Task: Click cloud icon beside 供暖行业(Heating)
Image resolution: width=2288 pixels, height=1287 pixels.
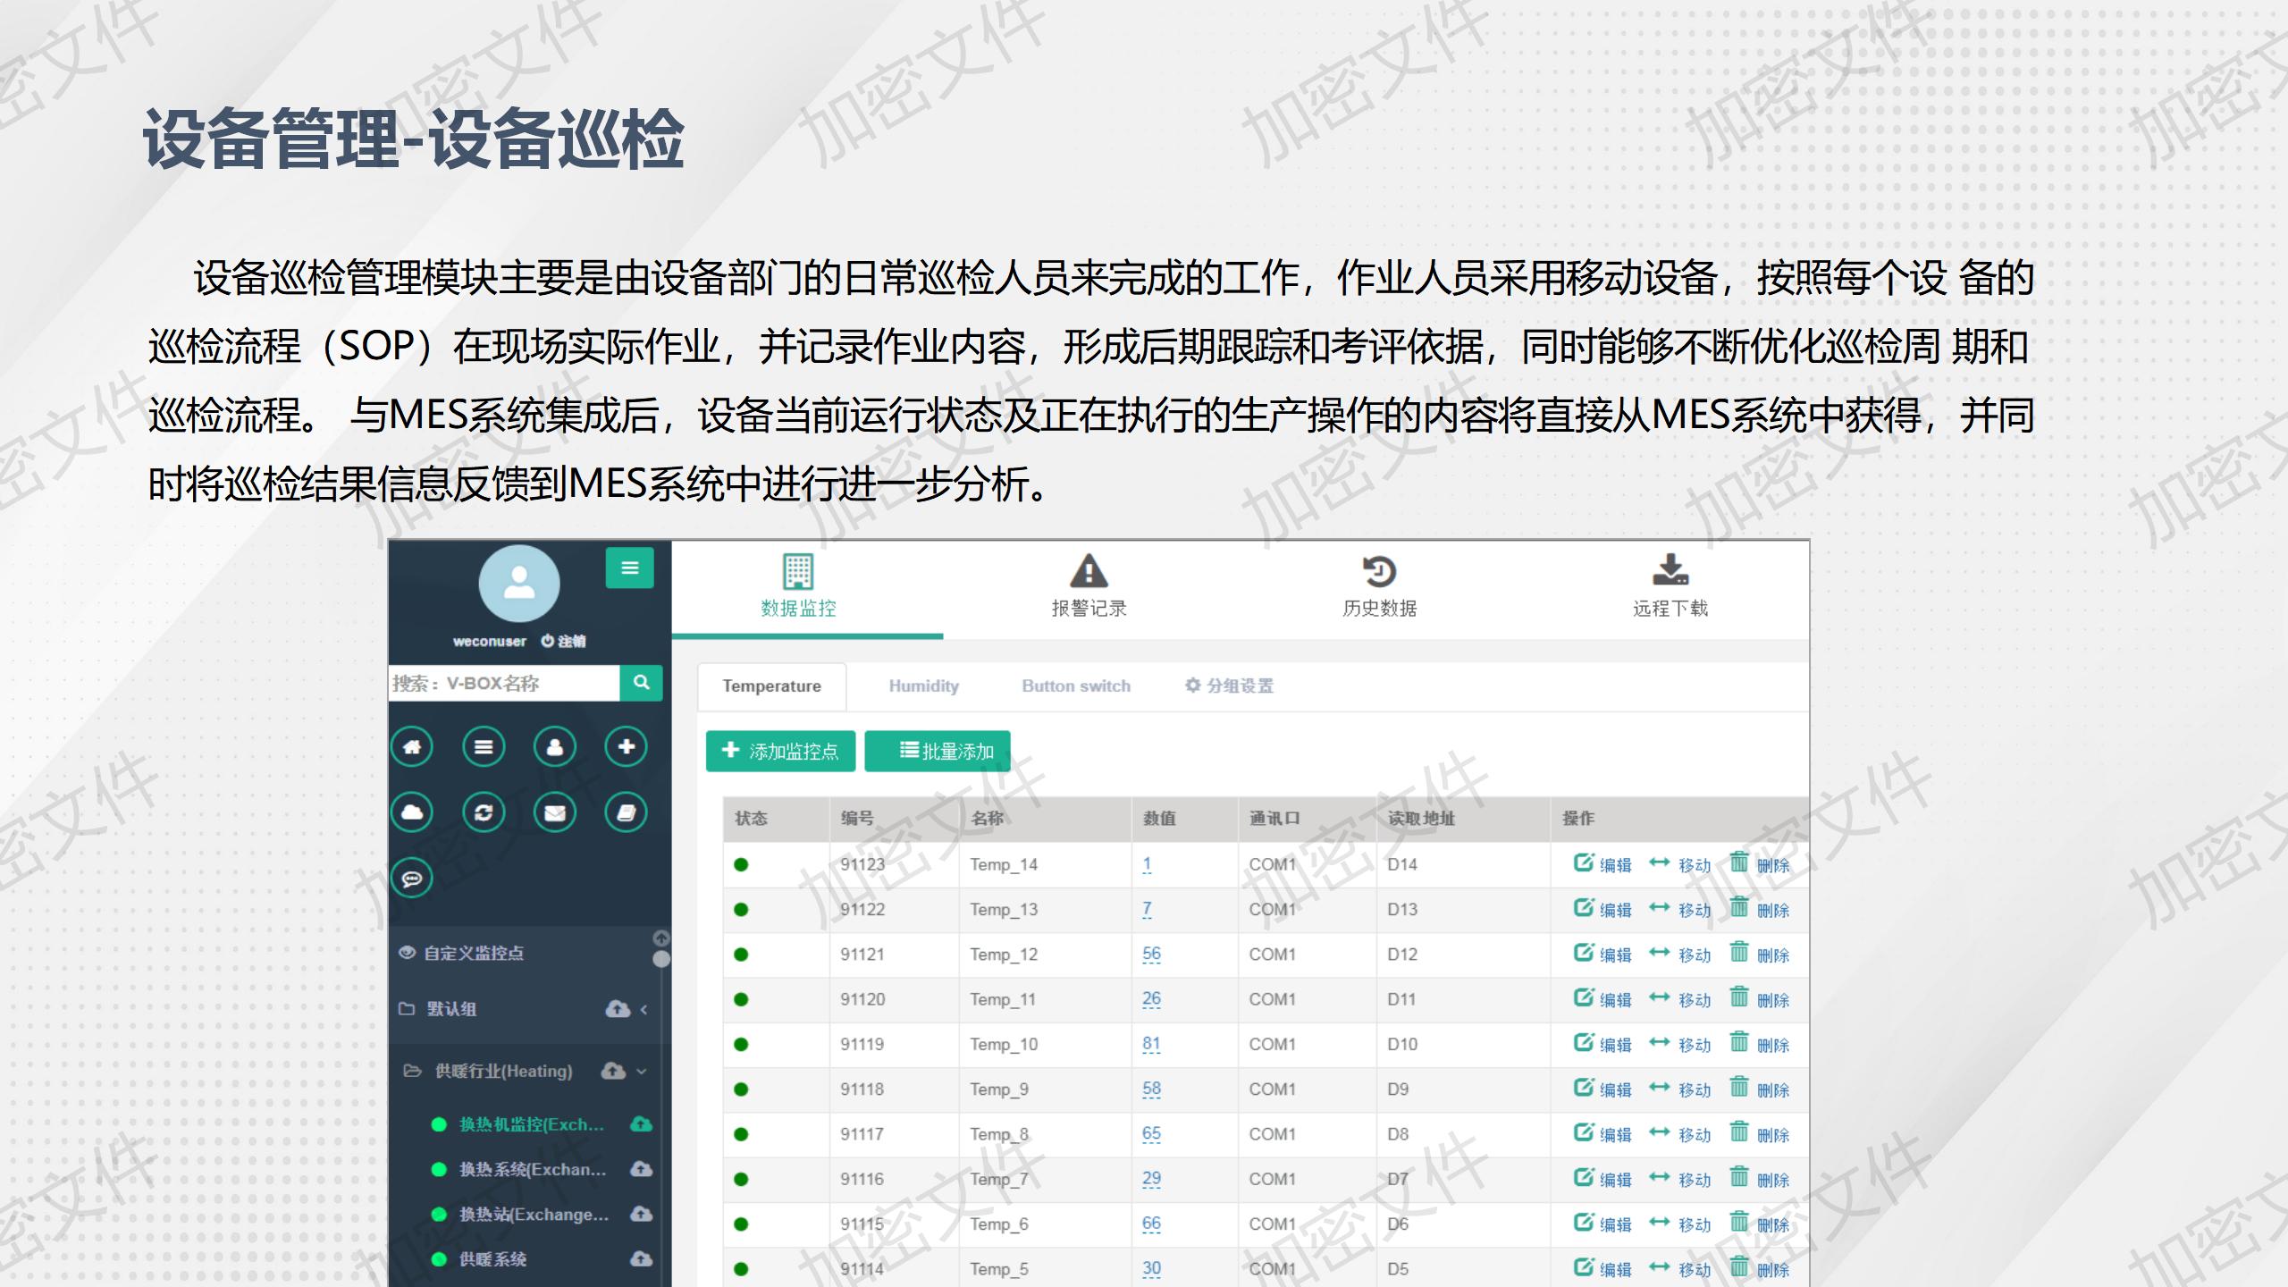Action: tap(613, 1071)
